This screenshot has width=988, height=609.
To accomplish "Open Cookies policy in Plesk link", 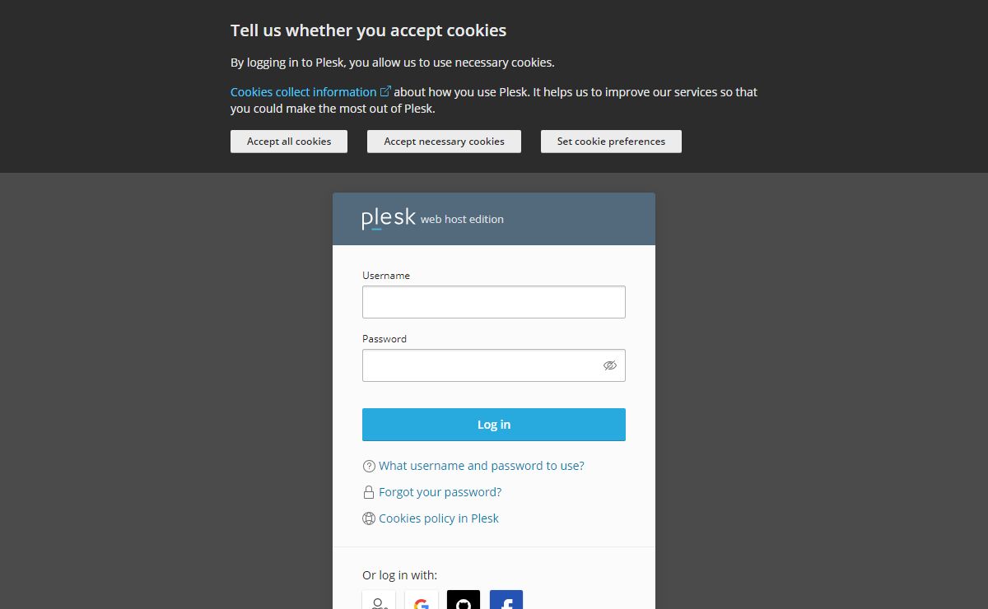I will [439, 518].
